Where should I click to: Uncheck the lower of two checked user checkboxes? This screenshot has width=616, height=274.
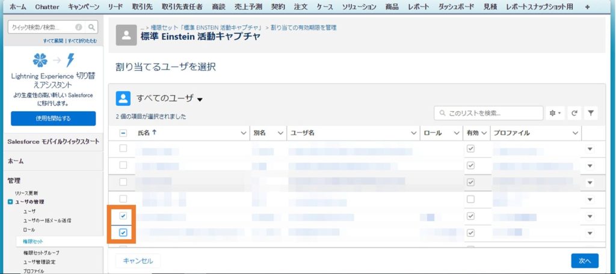coord(123,233)
